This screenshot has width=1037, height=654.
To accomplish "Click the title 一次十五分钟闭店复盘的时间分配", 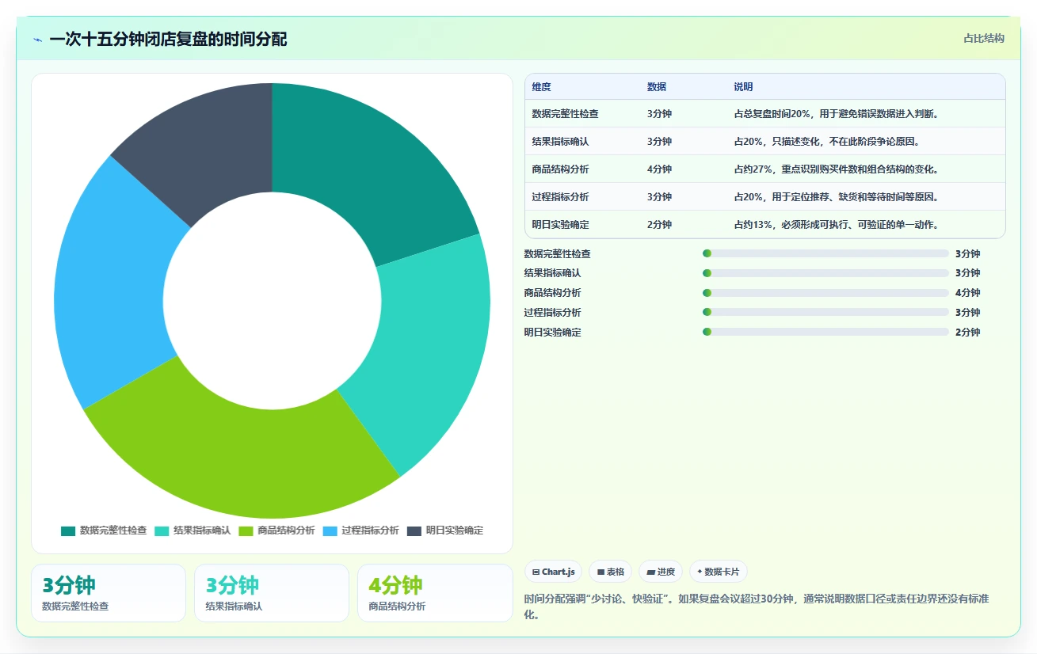I will pos(168,39).
